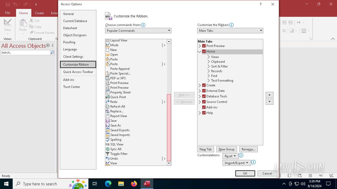337x189 pixels.
Task: Select the Saved Exports command icon
Action: point(107,130)
